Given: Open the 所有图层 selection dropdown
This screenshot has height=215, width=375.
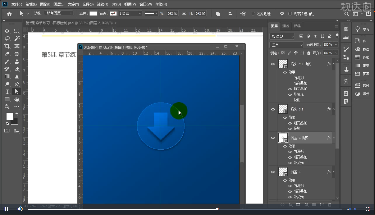Looking at the screenshot, I should [x=59, y=13].
